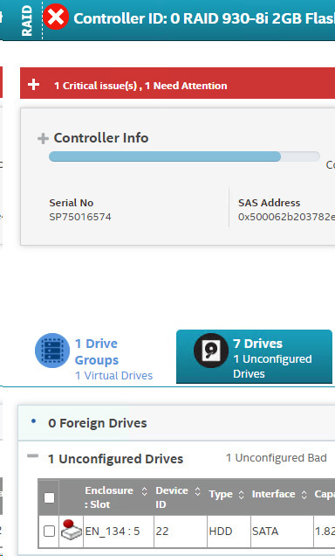Click the controller progress bar
335x556 pixels.
tap(184, 156)
